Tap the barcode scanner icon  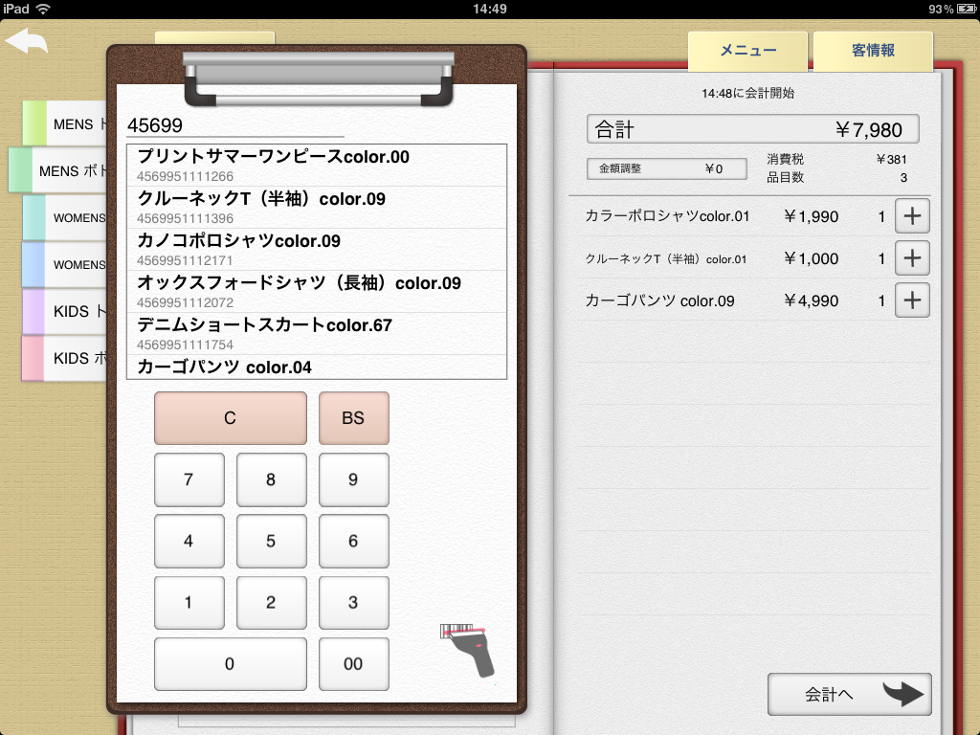tap(467, 650)
